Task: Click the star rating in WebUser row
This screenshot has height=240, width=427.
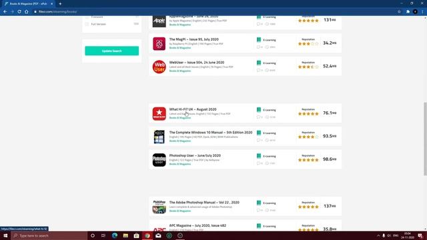Action: (x=308, y=67)
